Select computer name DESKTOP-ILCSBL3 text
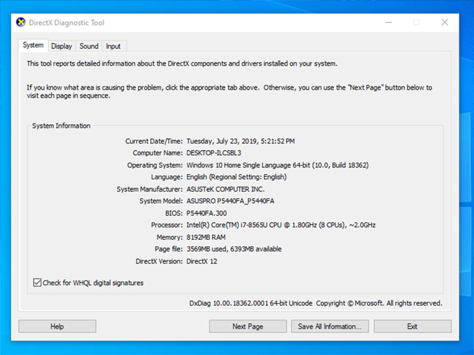 point(214,153)
